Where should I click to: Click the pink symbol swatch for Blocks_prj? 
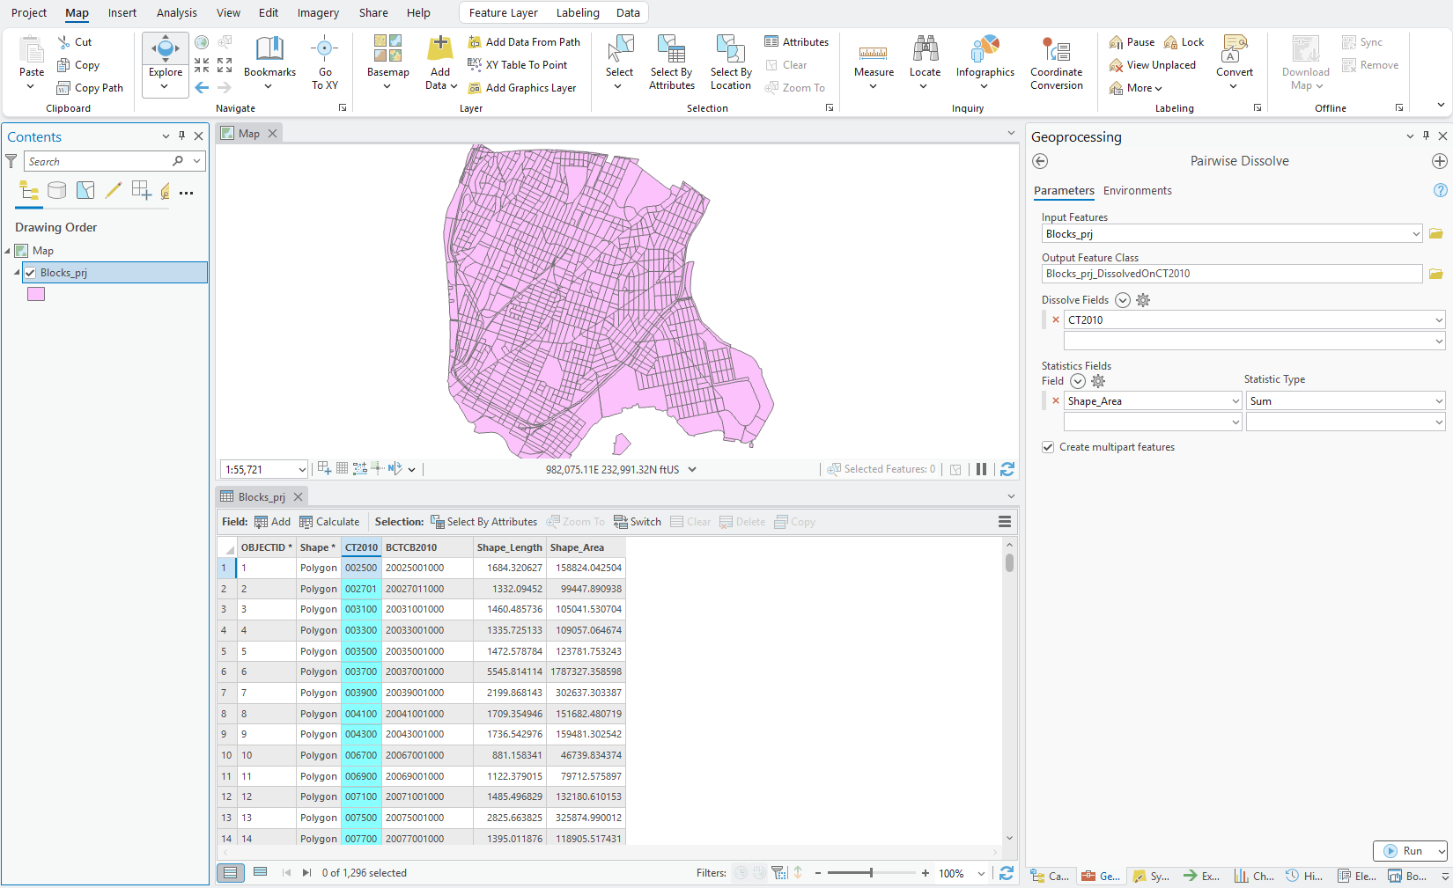click(35, 293)
